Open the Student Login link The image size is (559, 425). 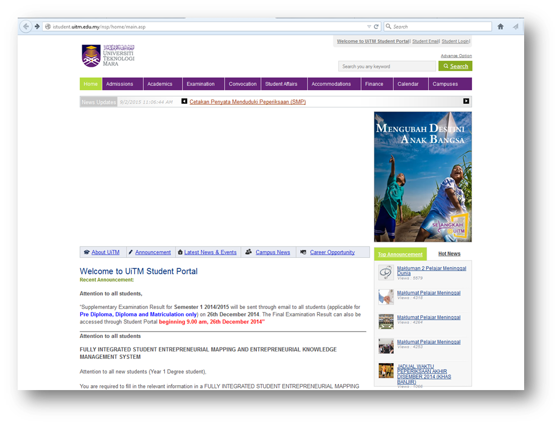pos(455,41)
